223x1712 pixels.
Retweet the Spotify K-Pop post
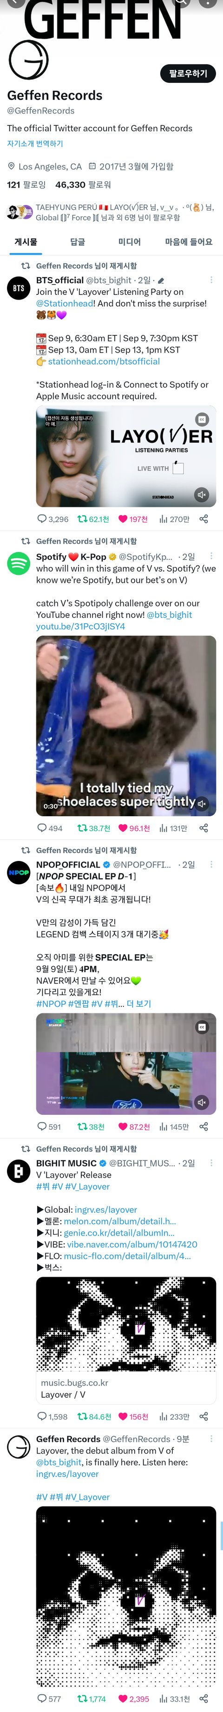(x=93, y=828)
